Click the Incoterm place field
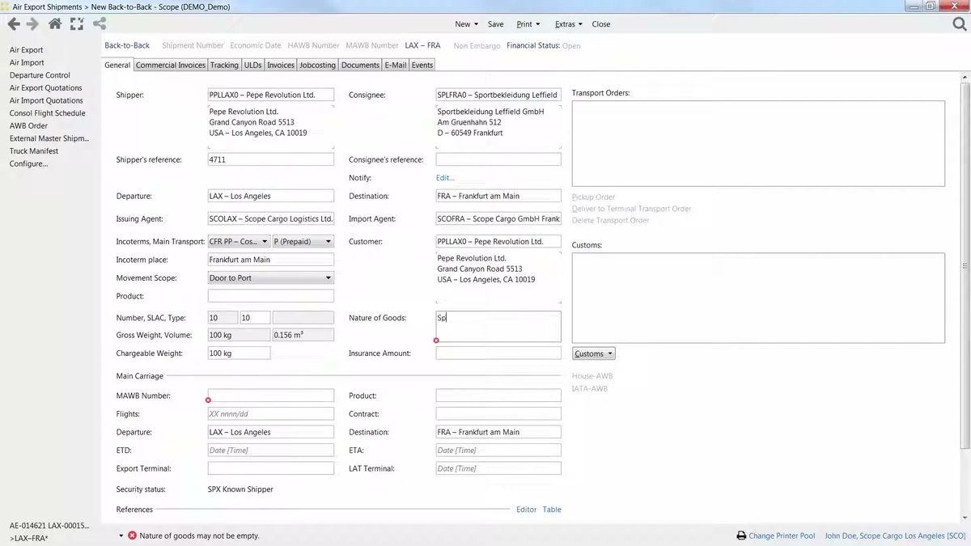Image resolution: width=971 pixels, height=546 pixels. 270,260
